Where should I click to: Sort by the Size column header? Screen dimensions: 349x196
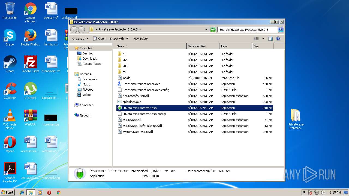tap(263, 46)
